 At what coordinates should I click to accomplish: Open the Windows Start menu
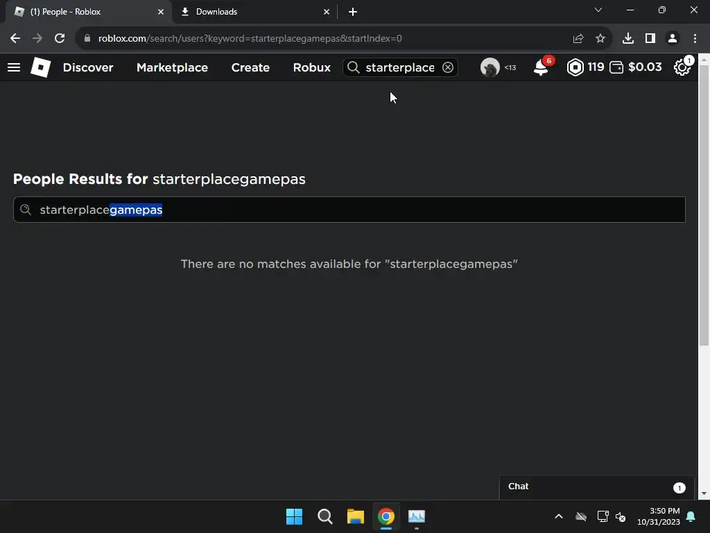click(x=294, y=516)
